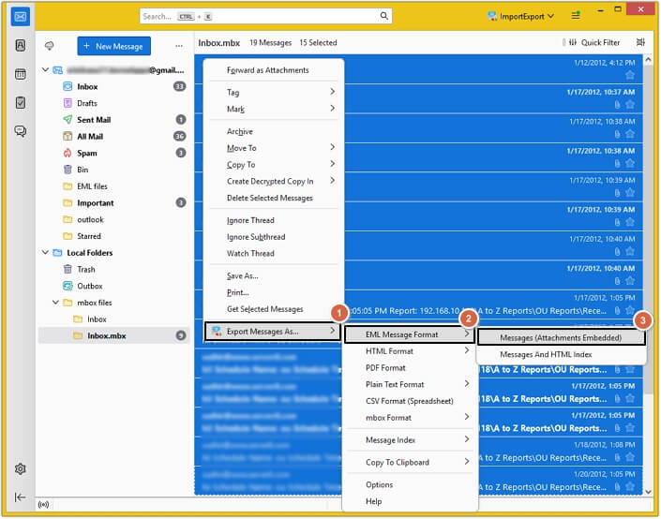Collapse the Local Folders tree
Image resolution: width=661 pixels, height=519 pixels.
45,253
